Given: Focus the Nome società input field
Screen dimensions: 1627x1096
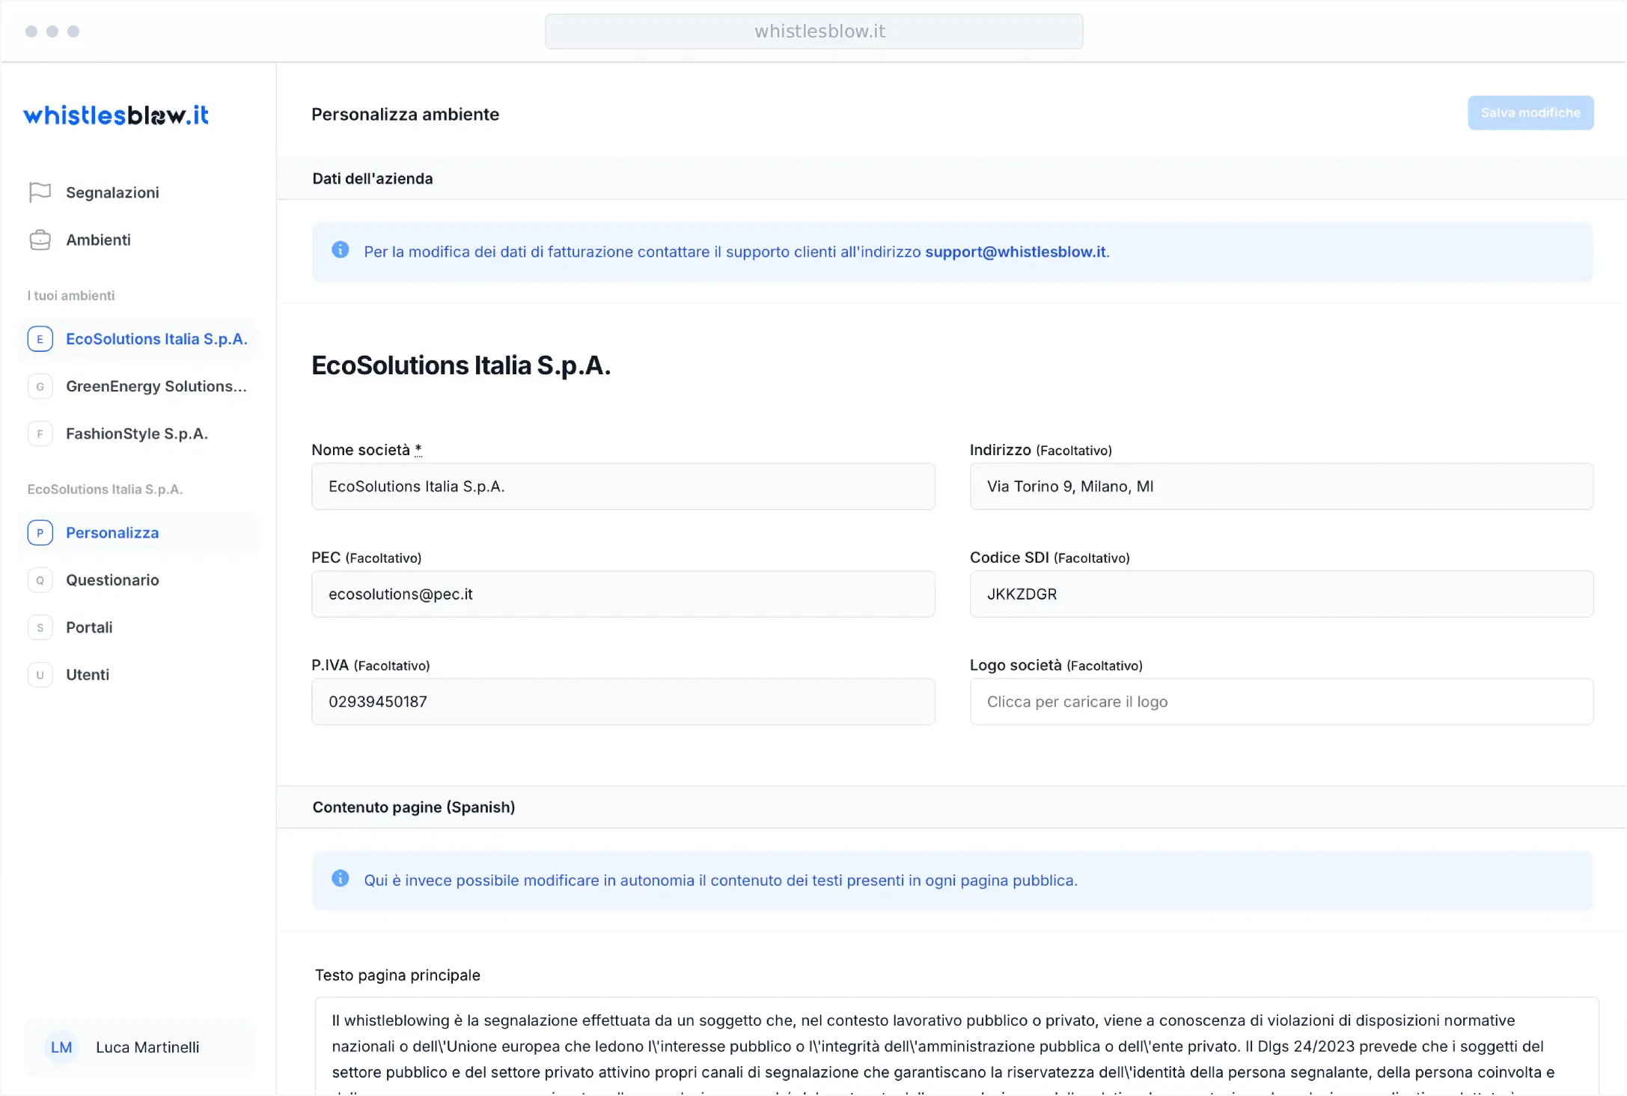Looking at the screenshot, I should point(623,487).
